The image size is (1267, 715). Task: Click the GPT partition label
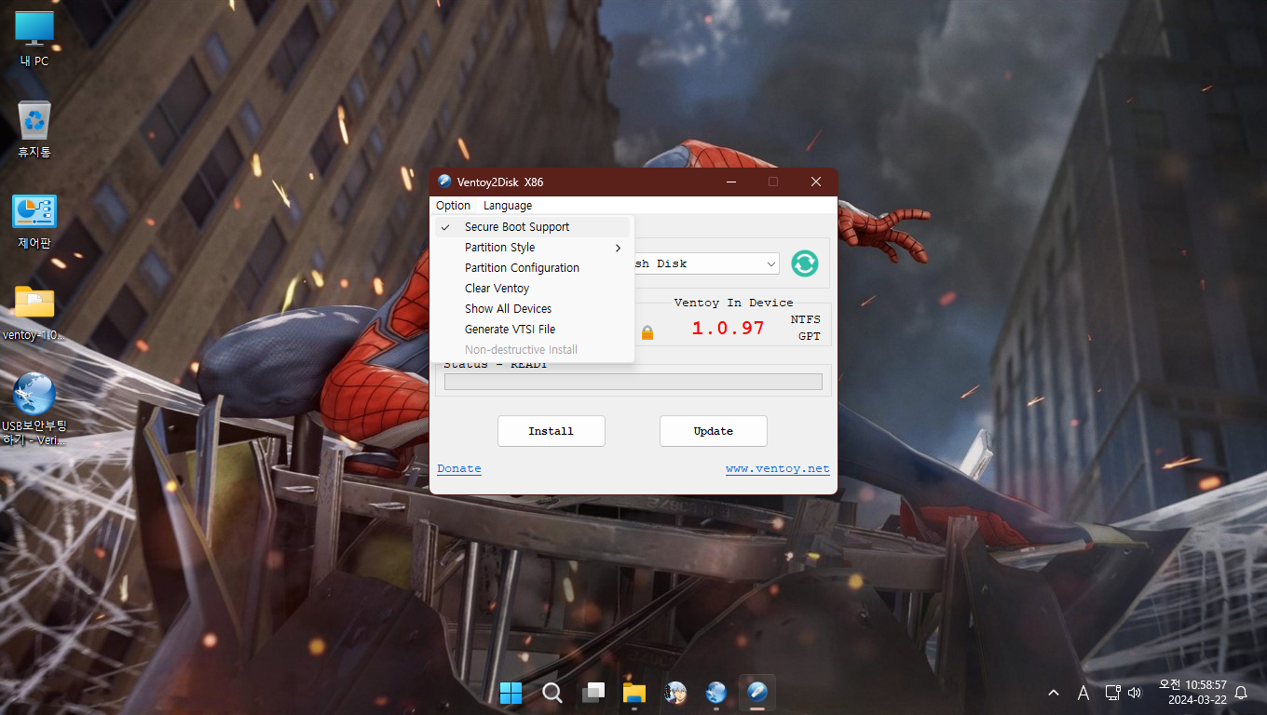[810, 336]
